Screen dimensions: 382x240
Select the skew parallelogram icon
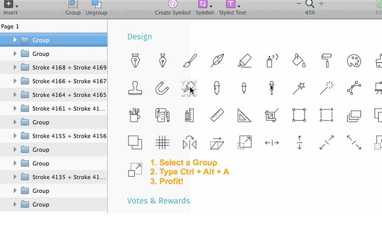(217, 143)
